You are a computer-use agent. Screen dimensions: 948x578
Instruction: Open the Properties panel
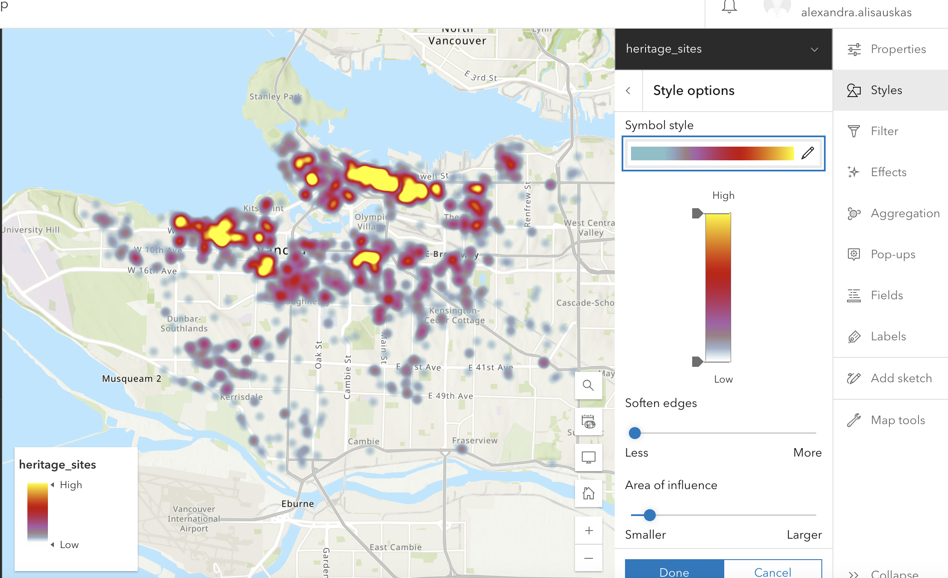890,49
